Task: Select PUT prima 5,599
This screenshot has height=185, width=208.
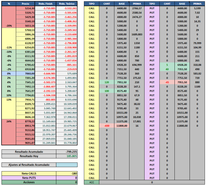Action: [197, 8]
